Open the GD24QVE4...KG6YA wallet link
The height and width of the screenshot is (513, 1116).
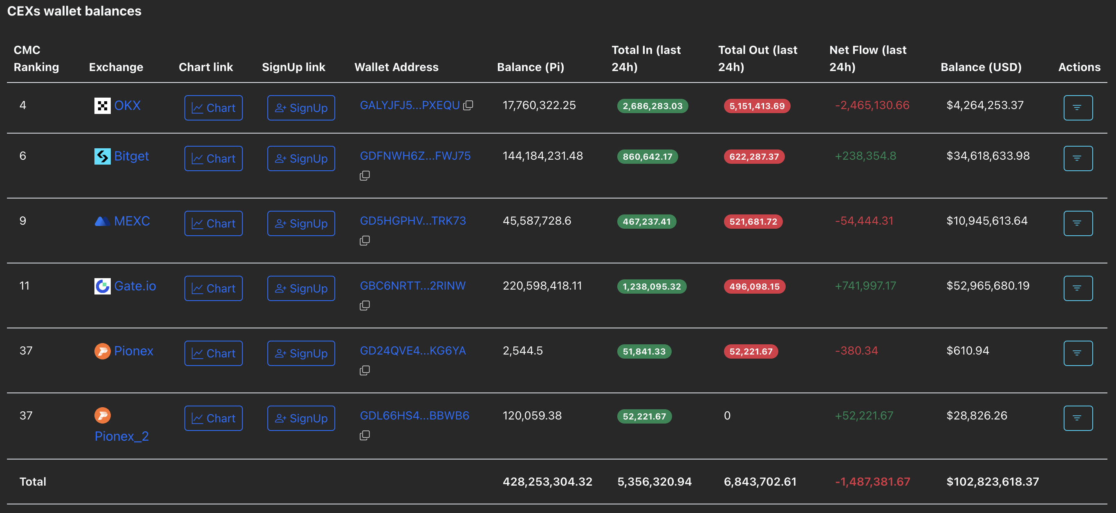click(412, 351)
